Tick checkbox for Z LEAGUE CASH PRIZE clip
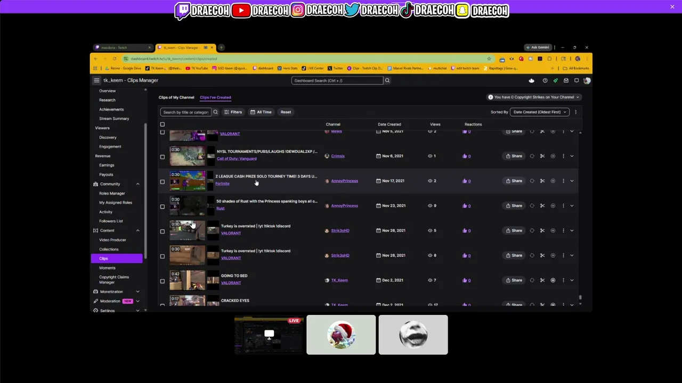The image size is (682, 383). [x=163, y=182]
